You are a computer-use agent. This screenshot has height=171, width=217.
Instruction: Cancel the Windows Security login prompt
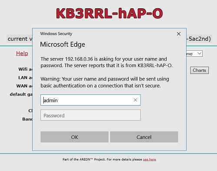pyautogui.click(x=144, y=137)
